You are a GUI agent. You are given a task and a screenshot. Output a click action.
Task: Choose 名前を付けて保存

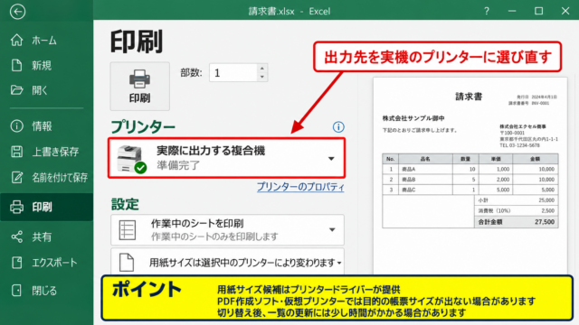(46, 178)
